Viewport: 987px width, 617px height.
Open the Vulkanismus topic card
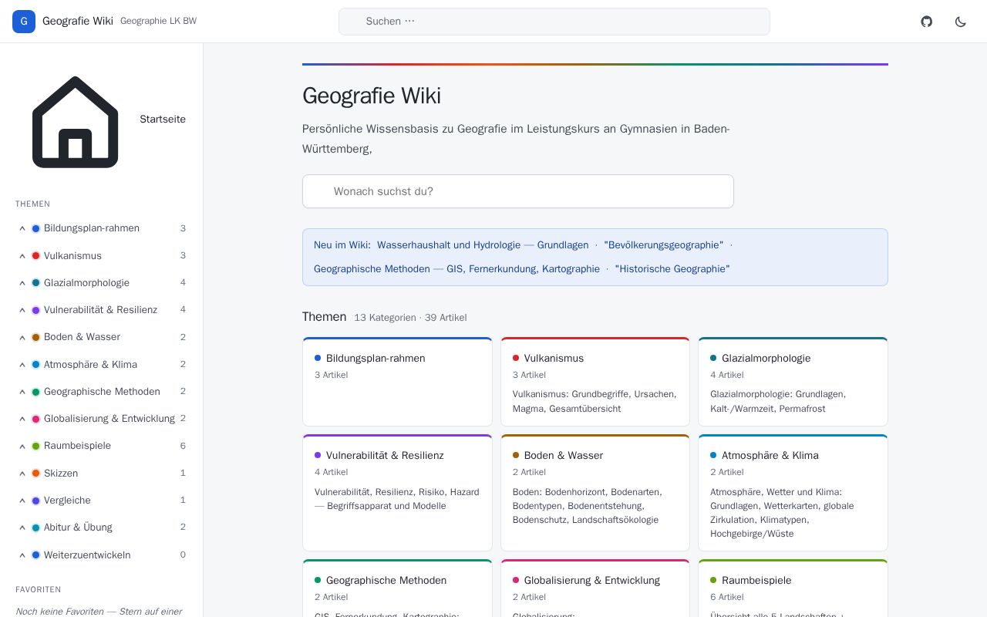(595, 382)
